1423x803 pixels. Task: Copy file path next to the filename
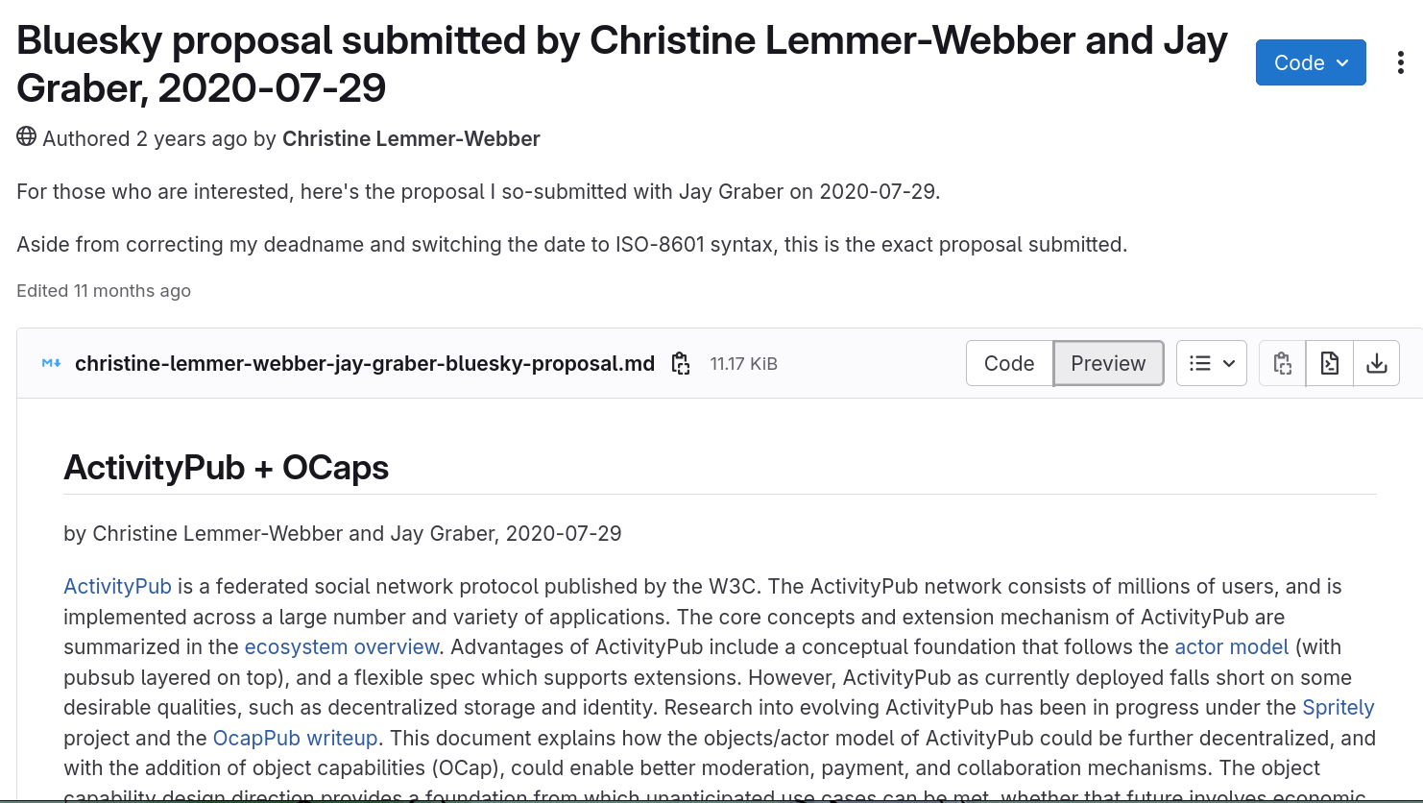coord(681,364)
